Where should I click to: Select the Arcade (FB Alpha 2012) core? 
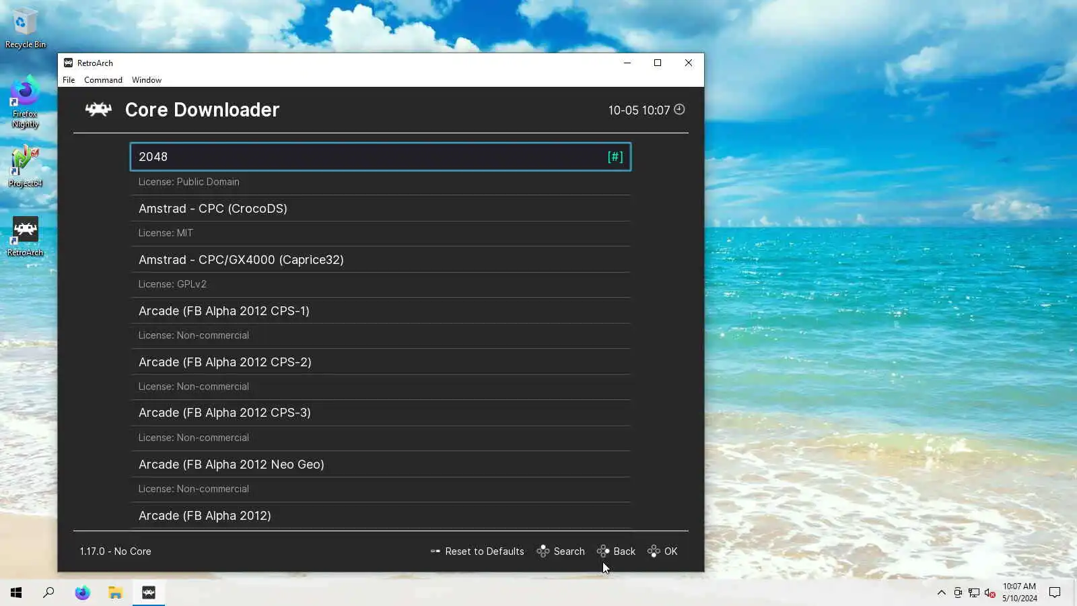coord(380,516)
